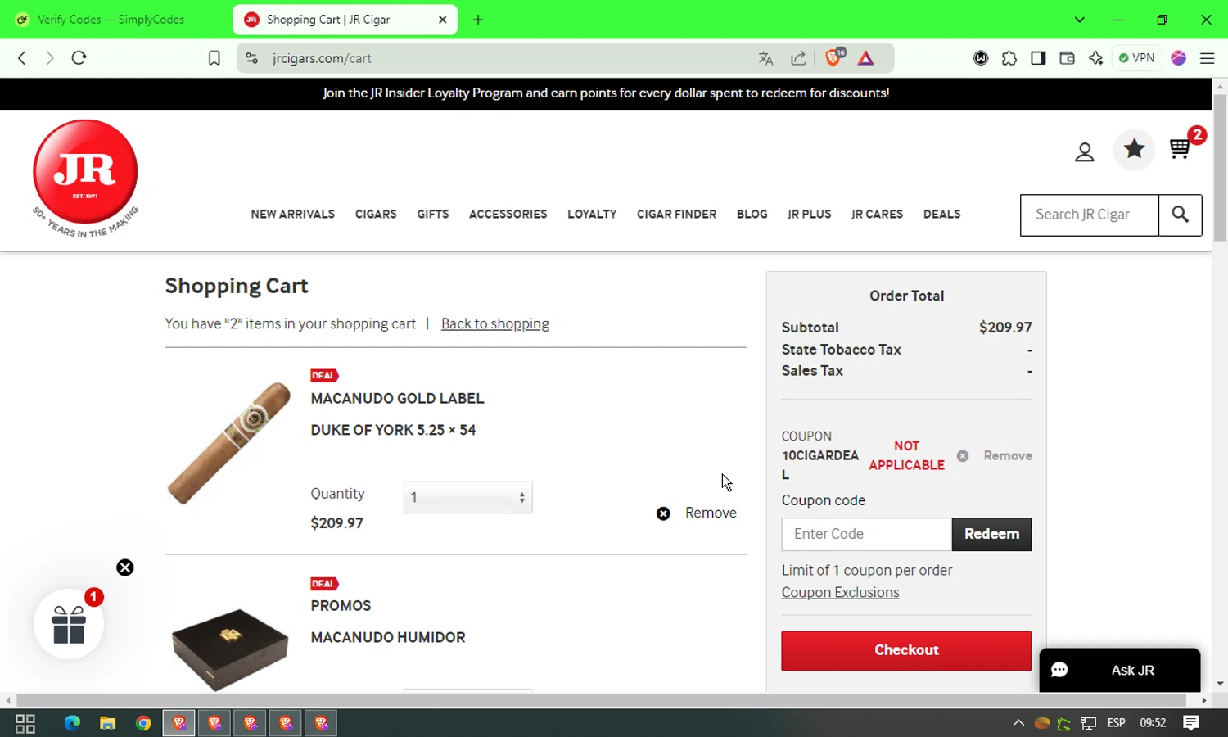Toggle the VPN button

(x=1136, y=58)
